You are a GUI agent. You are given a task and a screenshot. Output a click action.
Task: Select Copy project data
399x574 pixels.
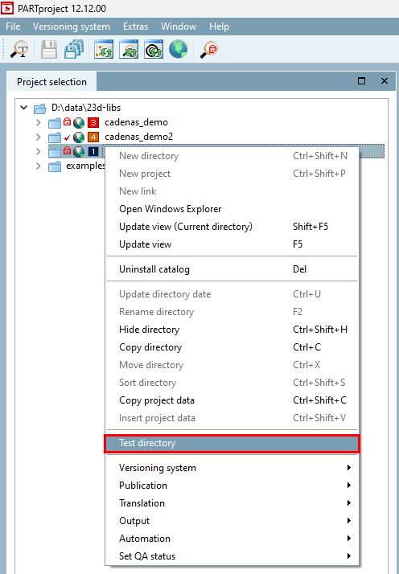pos(232,400)
